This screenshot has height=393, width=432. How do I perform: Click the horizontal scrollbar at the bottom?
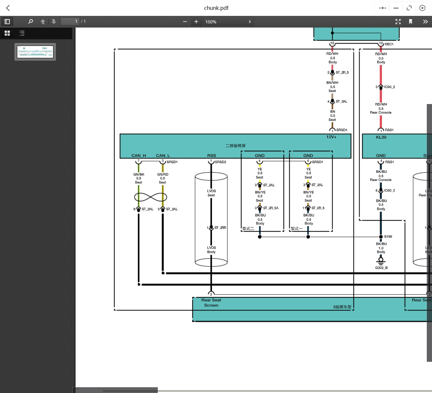coord(116,390)
